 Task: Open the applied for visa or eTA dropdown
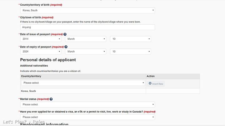click(87, 117)
